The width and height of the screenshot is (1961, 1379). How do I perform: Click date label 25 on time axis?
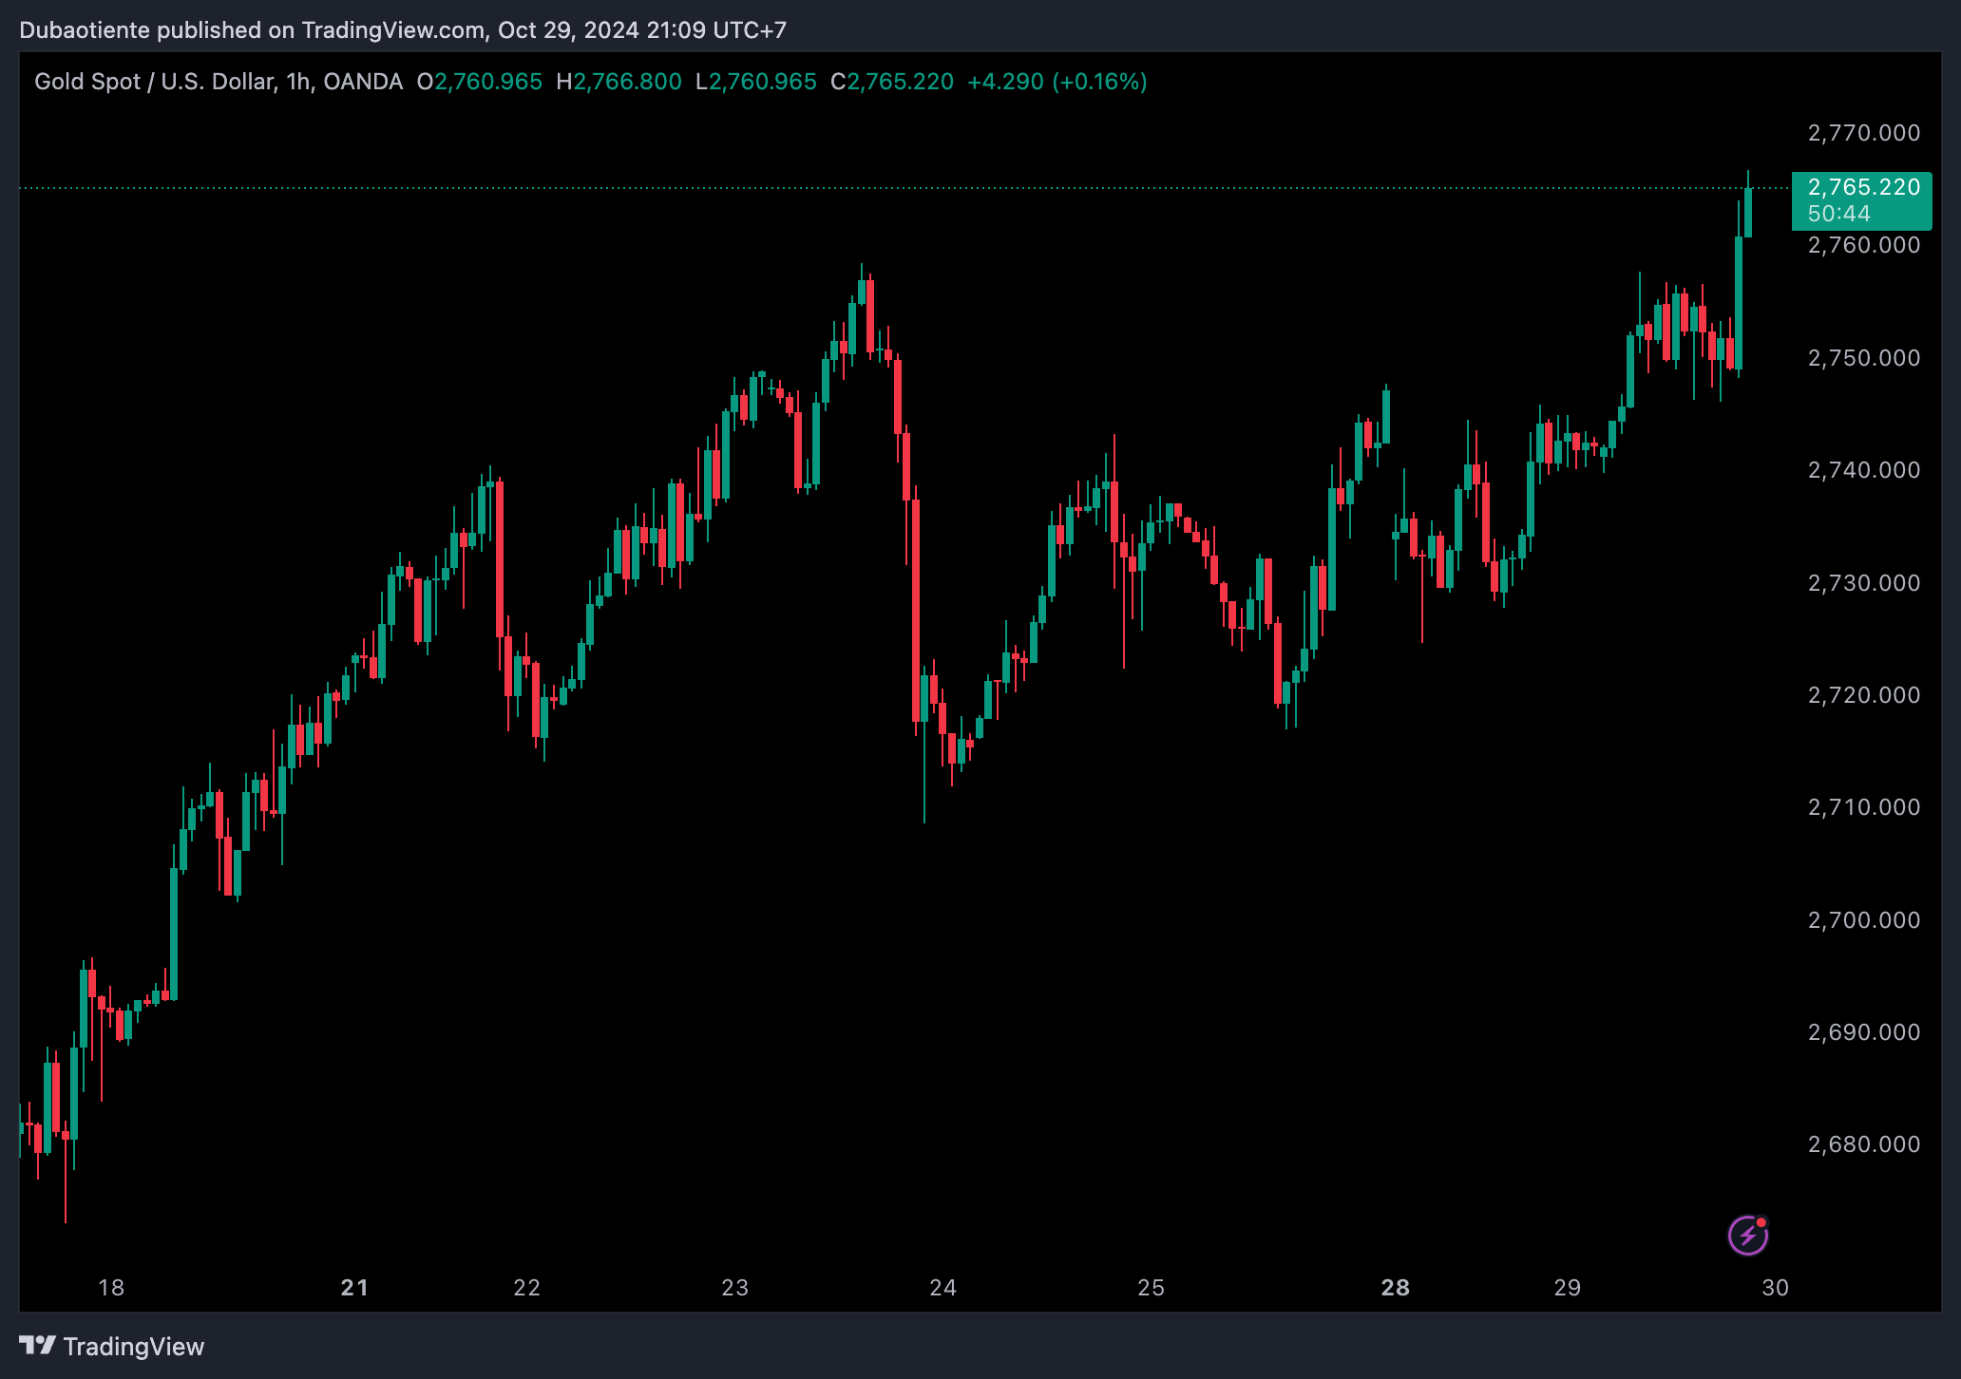click(1151, 1288)
